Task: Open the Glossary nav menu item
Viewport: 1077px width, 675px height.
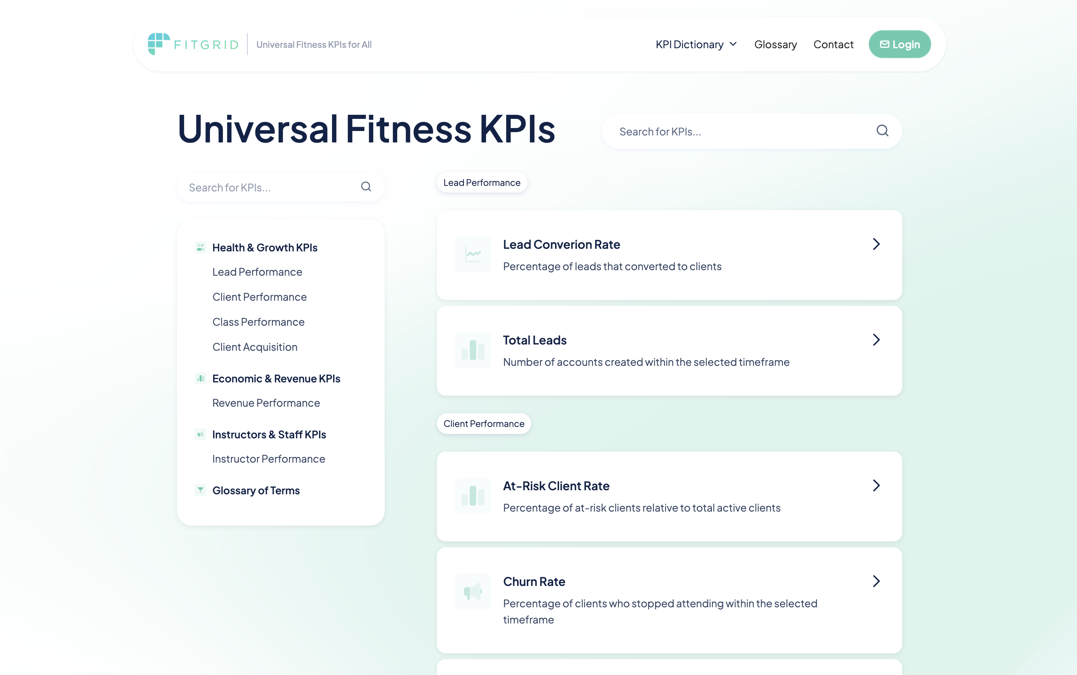Action: pos(775,44)
